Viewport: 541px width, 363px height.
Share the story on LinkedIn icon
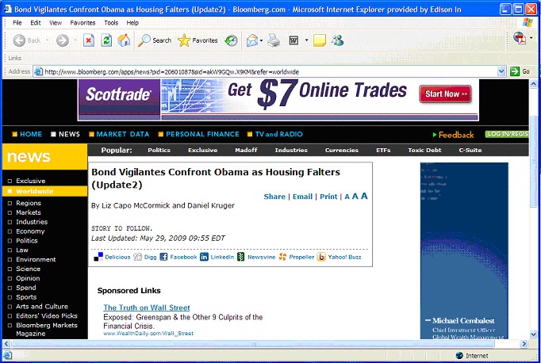[204, 257]
